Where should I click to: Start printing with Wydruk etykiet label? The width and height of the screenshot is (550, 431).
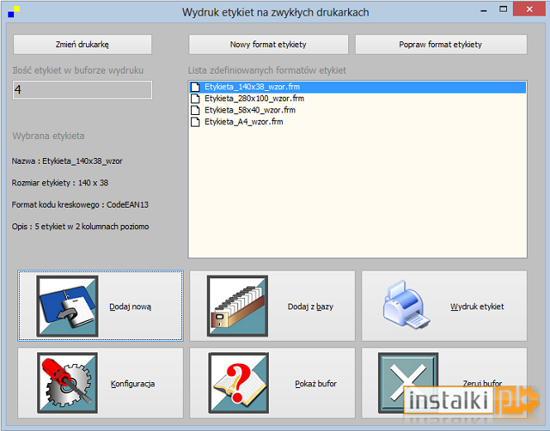[x=477, y=307]
